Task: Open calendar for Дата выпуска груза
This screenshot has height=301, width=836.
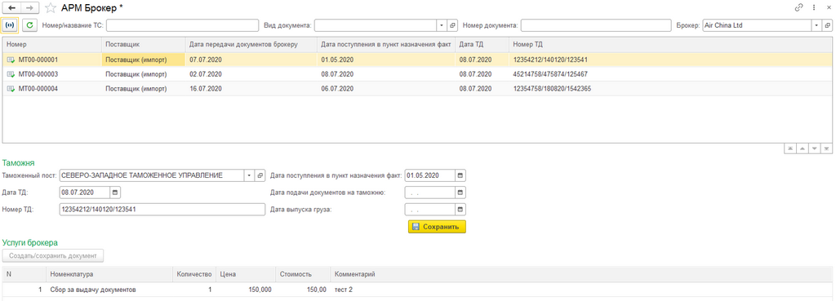Action: pos(460,210)
